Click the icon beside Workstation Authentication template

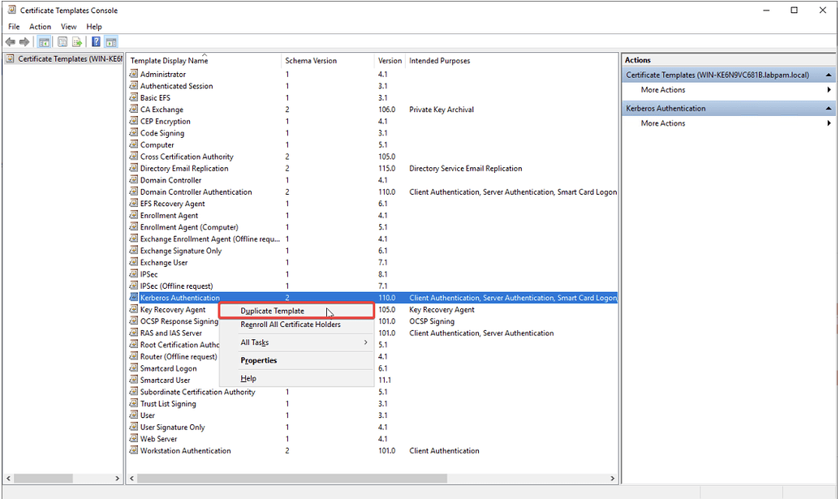(133, 450)
